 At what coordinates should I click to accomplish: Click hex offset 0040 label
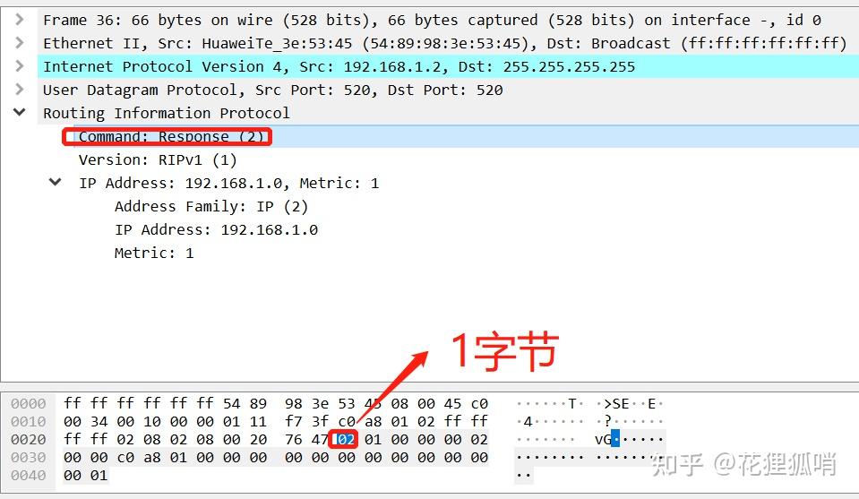coord(29,476)
